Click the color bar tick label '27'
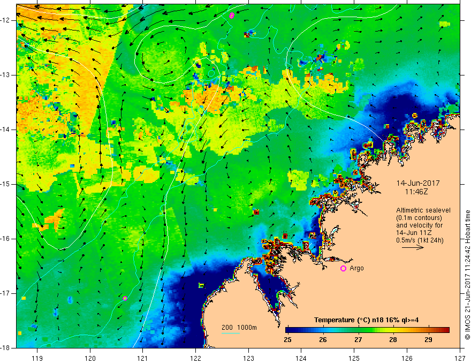The image size is (471, 364). [358, 340]
